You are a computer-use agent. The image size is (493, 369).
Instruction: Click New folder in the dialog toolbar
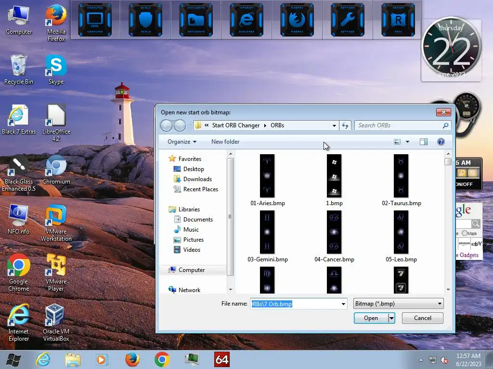(x=225, y=142)
